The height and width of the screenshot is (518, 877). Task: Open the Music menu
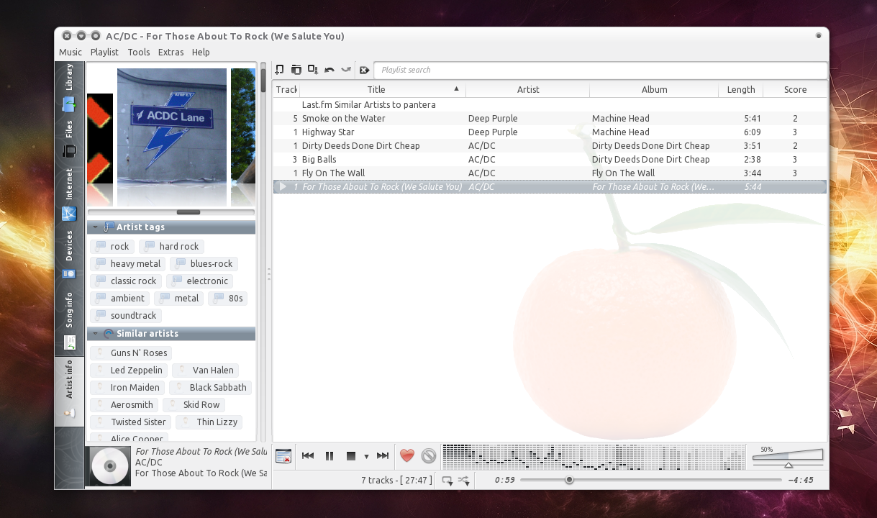tap(71, 52)
